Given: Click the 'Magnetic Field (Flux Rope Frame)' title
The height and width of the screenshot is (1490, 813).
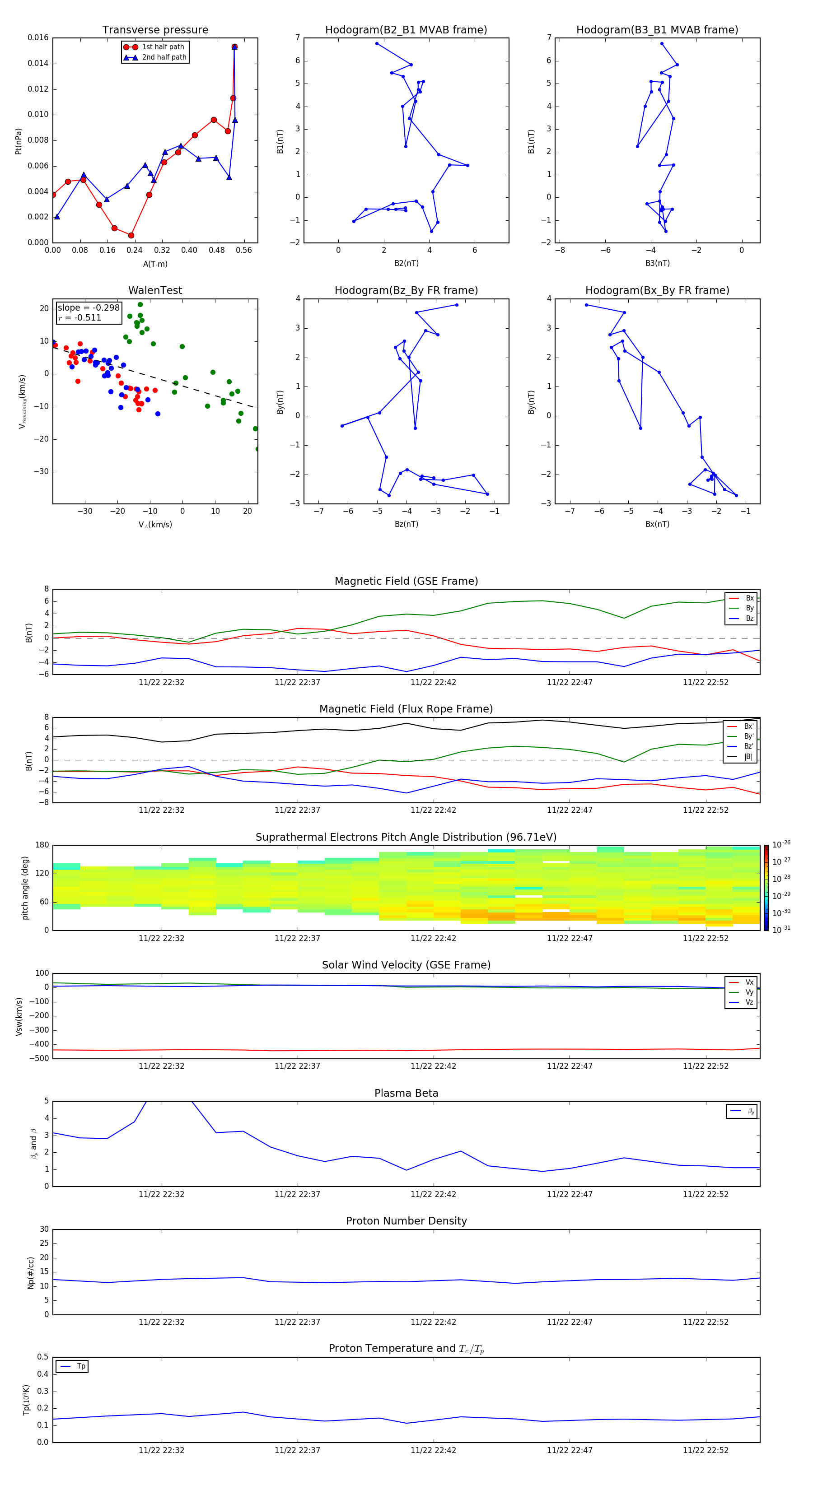Looking at the screenshot, I should tap(406, 709).
